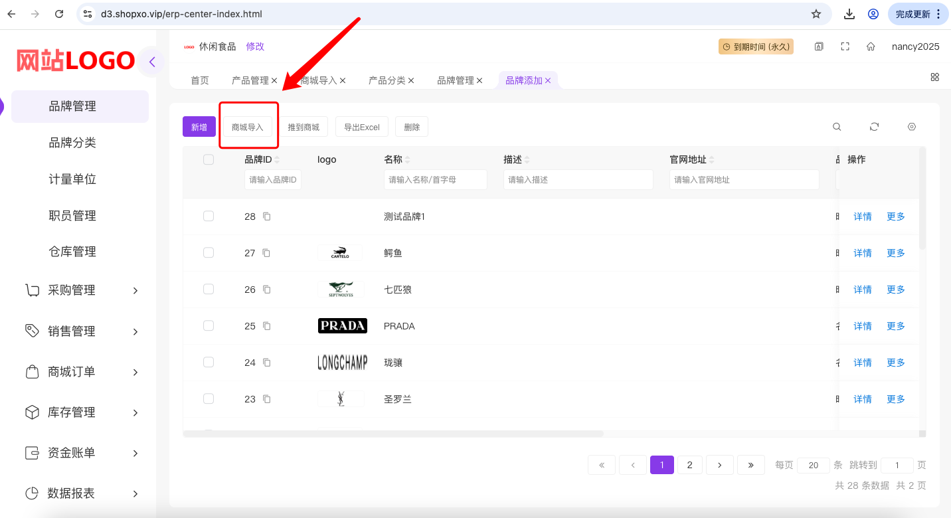
Task: Check the box for row 测试品牌1
Action: point(209,216)
